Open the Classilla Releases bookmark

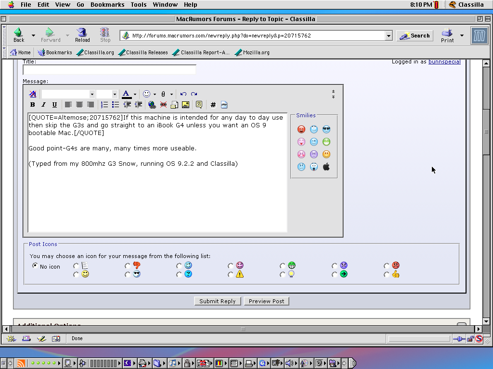tap(143, 52)
